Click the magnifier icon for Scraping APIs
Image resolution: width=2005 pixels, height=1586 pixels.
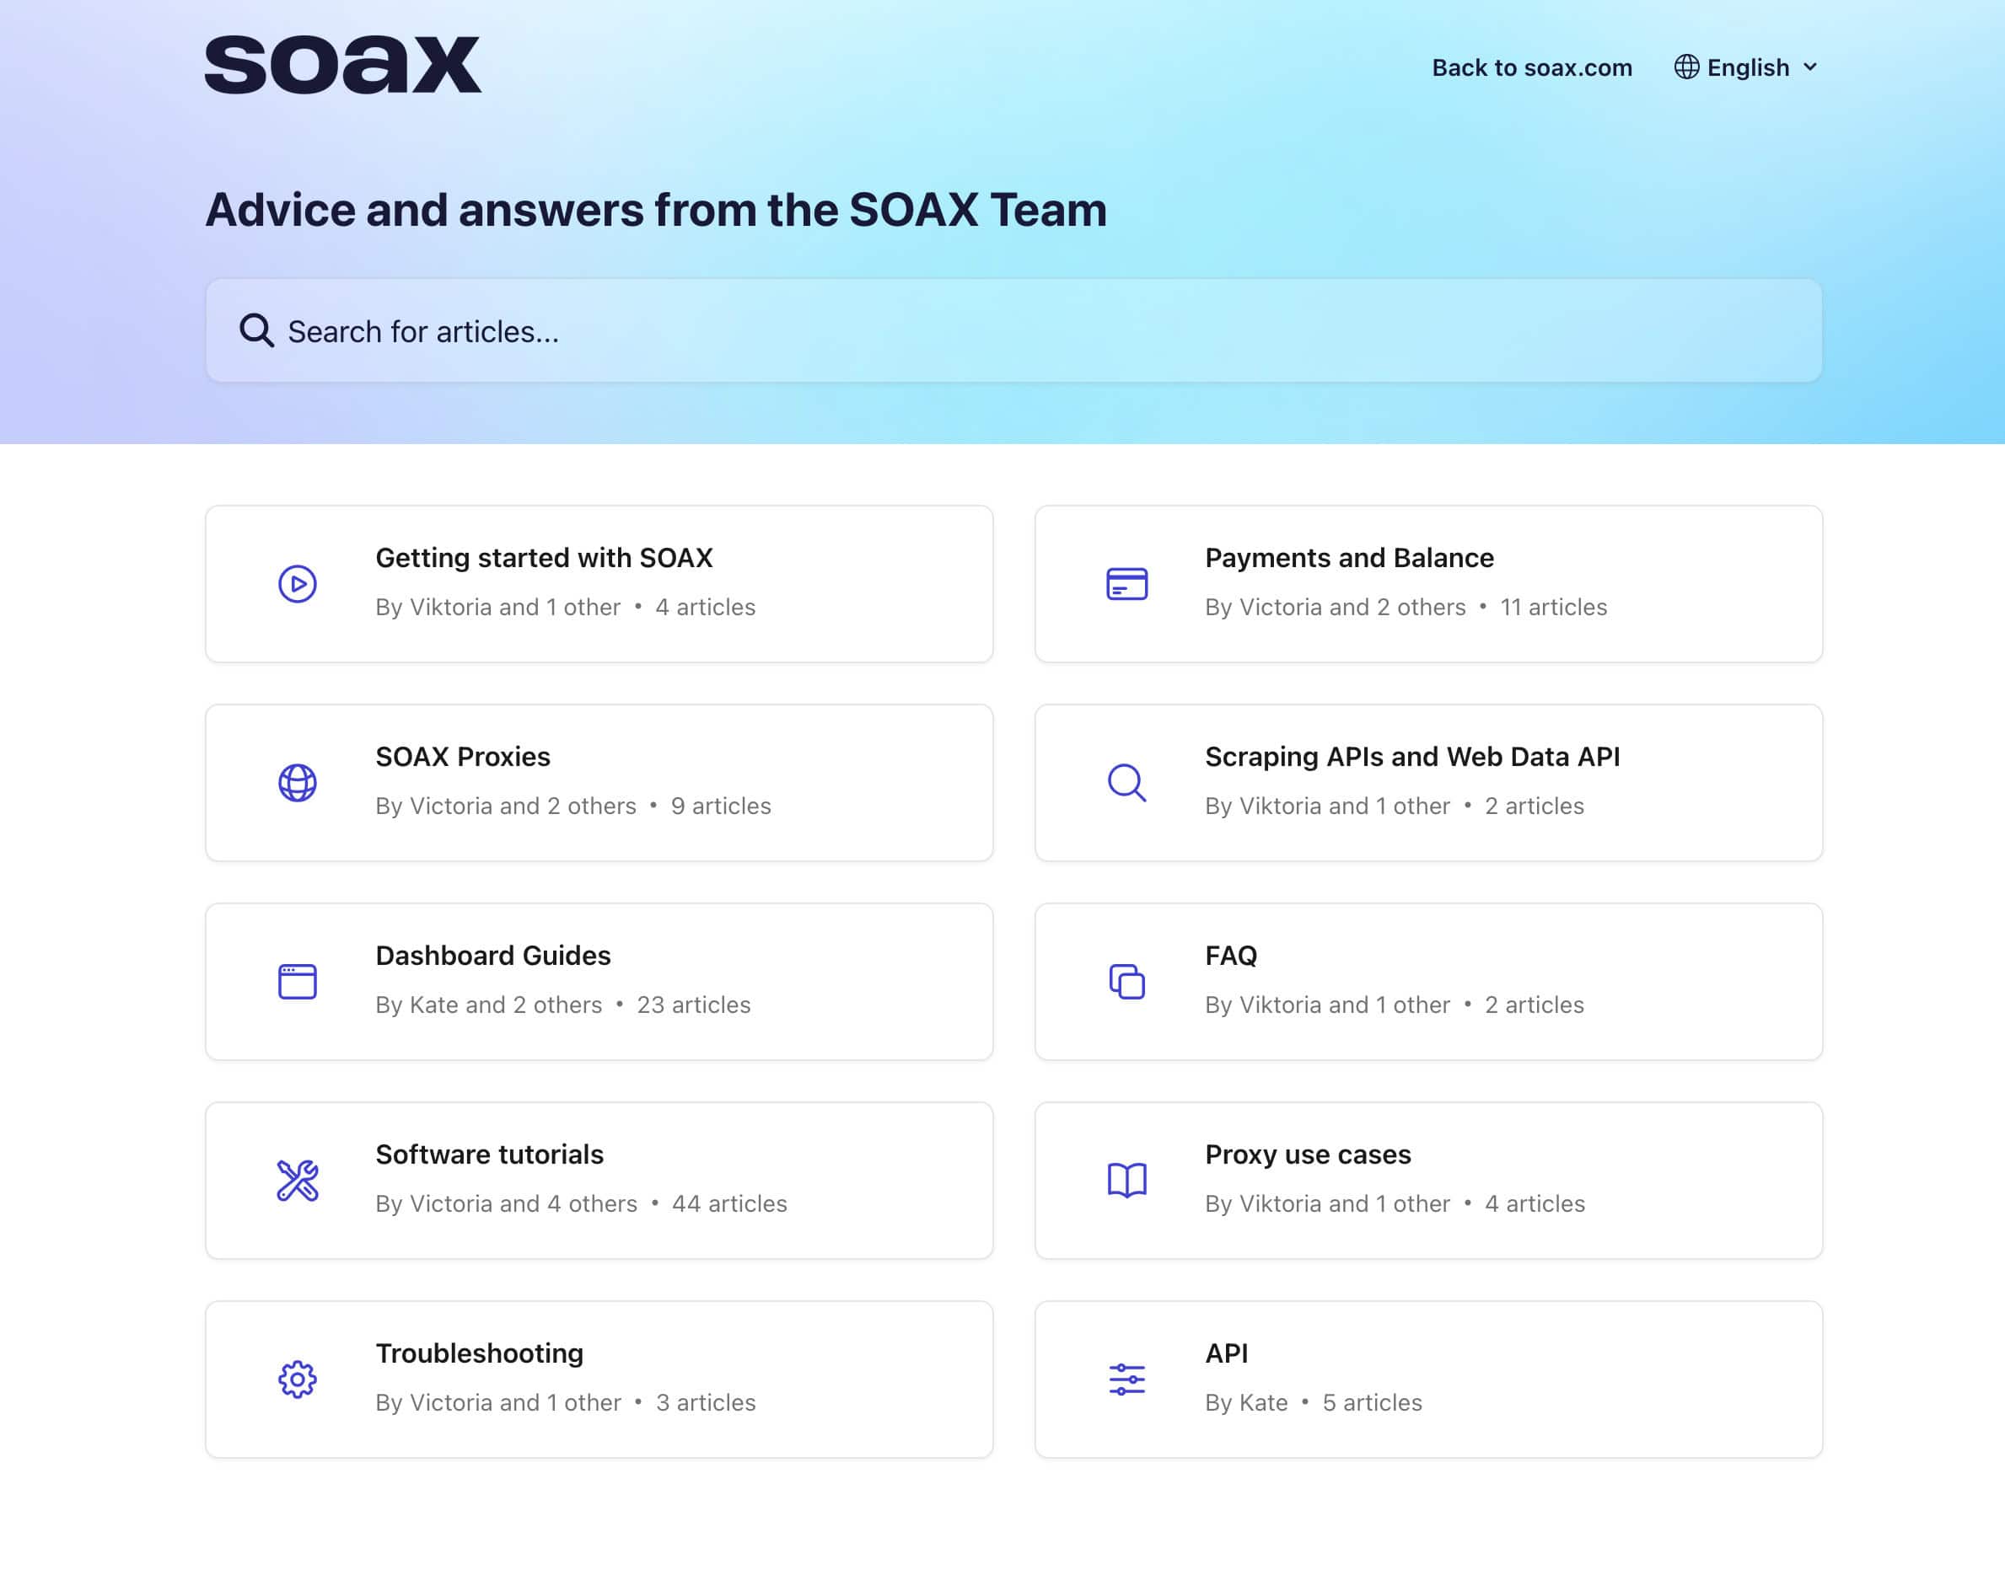(x=1127, y=783)
